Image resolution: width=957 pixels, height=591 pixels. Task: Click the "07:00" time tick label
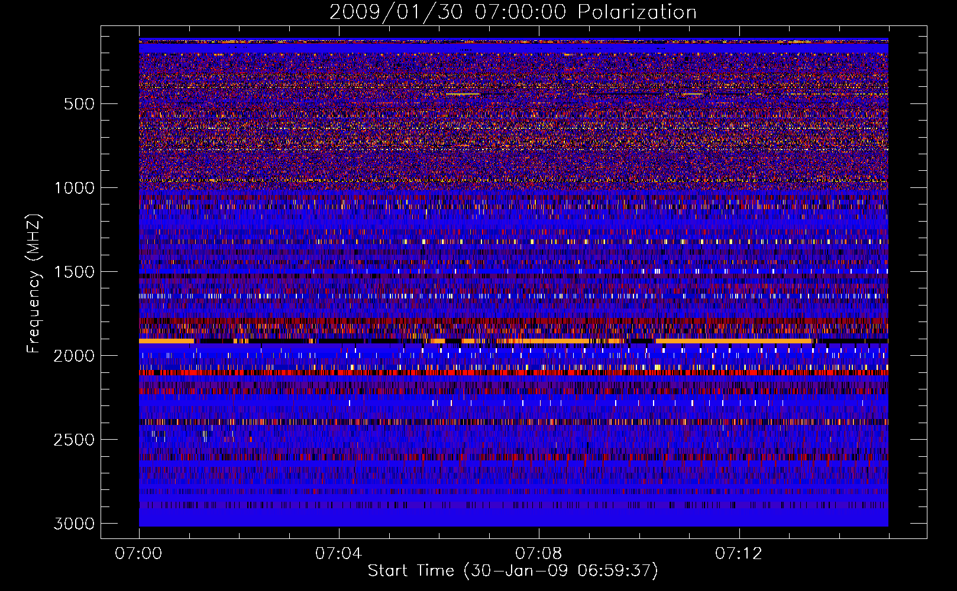pos(139,553)
